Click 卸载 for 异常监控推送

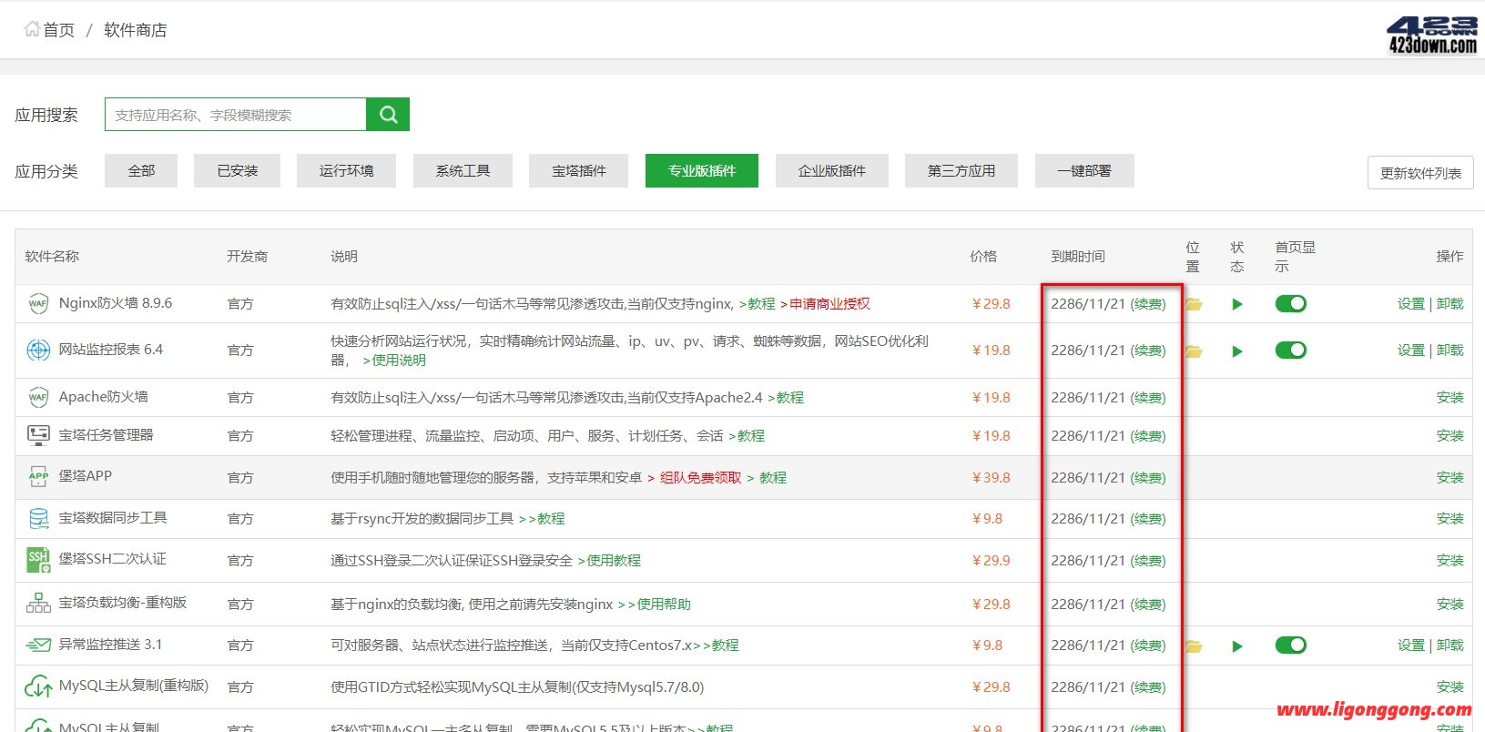pyautogui.click(x=1450, y=646)
